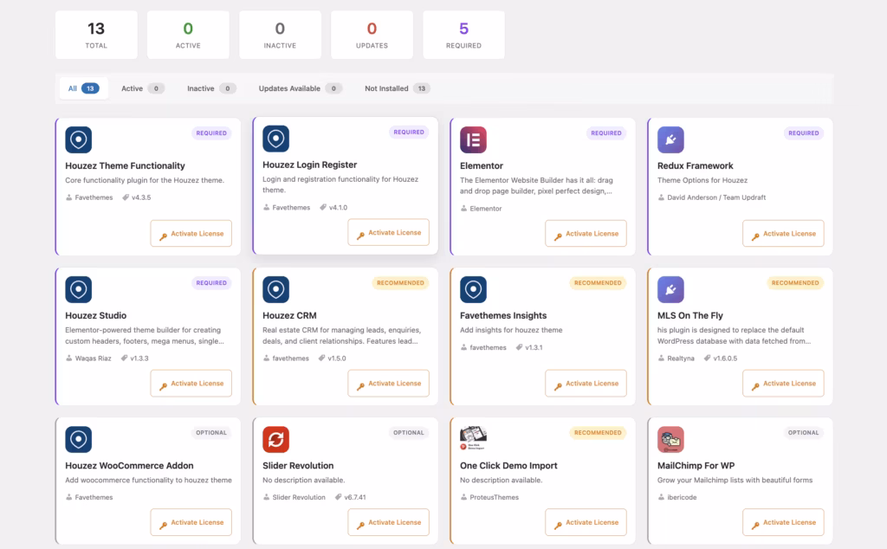Click the Recommended badge on Houzez CRM card
The image size is (887, 549).
tap(400, 282)
